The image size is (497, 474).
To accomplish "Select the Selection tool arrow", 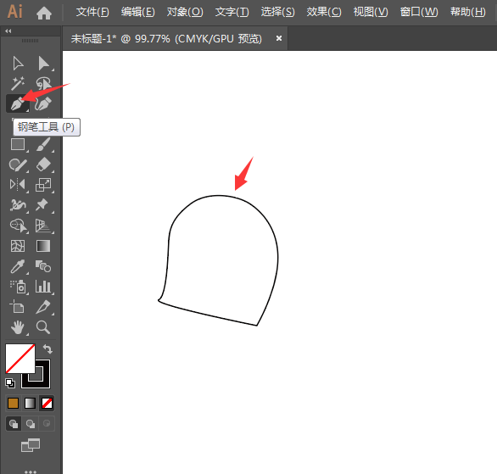I will [x=18, y=63].
